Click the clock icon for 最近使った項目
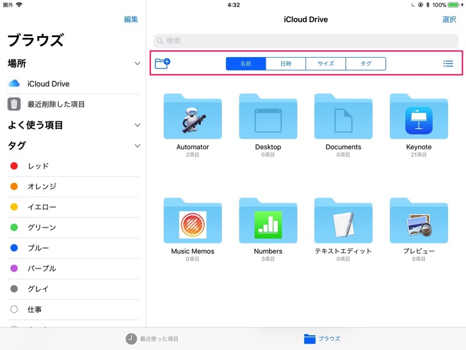The height and width of the screenshot is (350, 466). (131, 338)
